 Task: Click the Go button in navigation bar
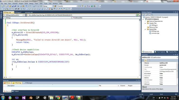[x=139, y=15]
